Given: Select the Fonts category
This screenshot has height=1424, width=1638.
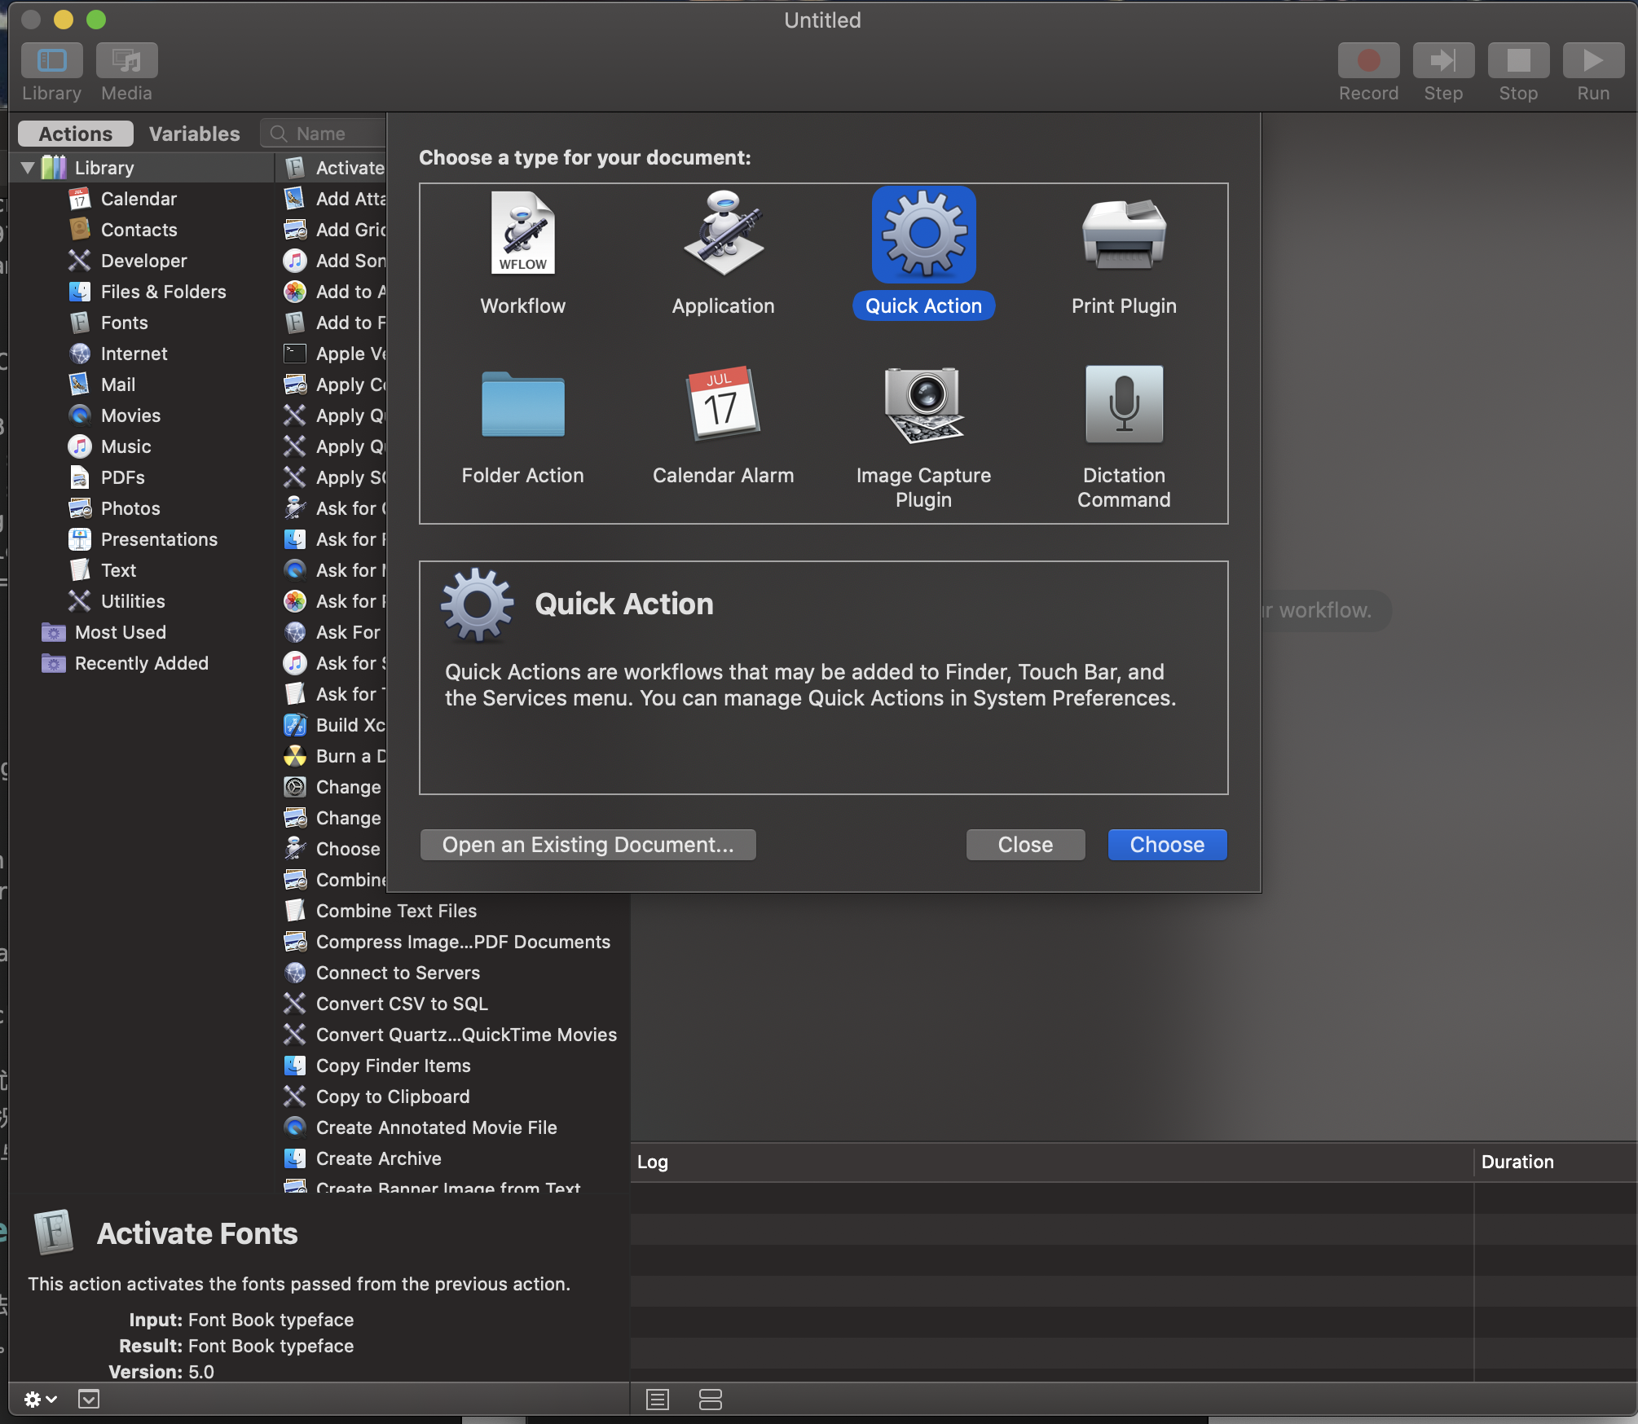Looking at the screenshot, I should [124, 323].
